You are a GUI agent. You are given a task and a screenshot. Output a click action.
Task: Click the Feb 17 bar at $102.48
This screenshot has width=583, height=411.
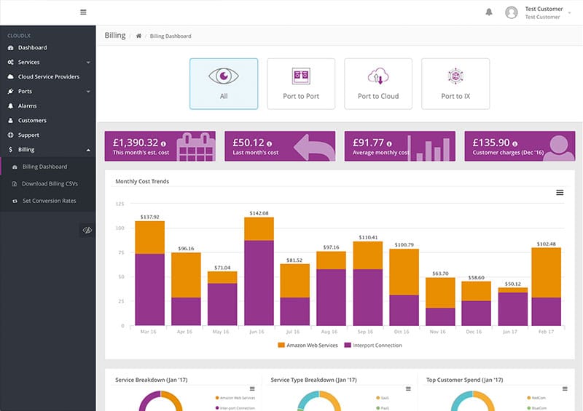click(x=546, y=287)
